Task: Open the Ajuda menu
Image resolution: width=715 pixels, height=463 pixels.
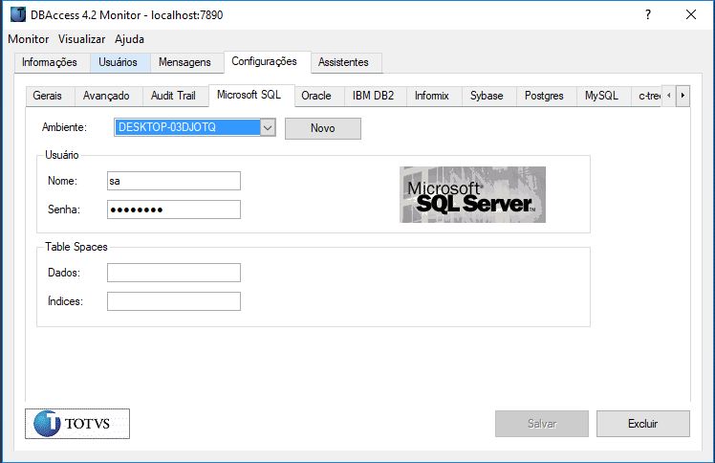Action: [x=129, y=39]
